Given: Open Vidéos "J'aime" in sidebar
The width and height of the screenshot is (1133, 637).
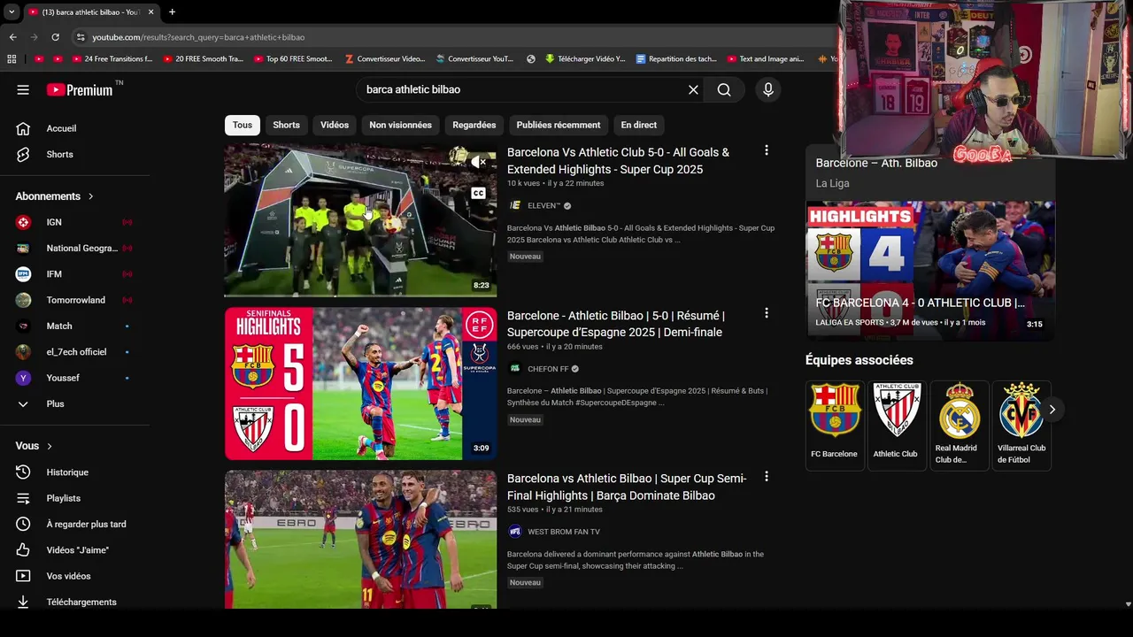Looking at the screenshot, I should [x=75, y=550].
